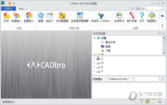Expand the D: drive node
Viewport: 167px width, 105px height.
[94, 63]
